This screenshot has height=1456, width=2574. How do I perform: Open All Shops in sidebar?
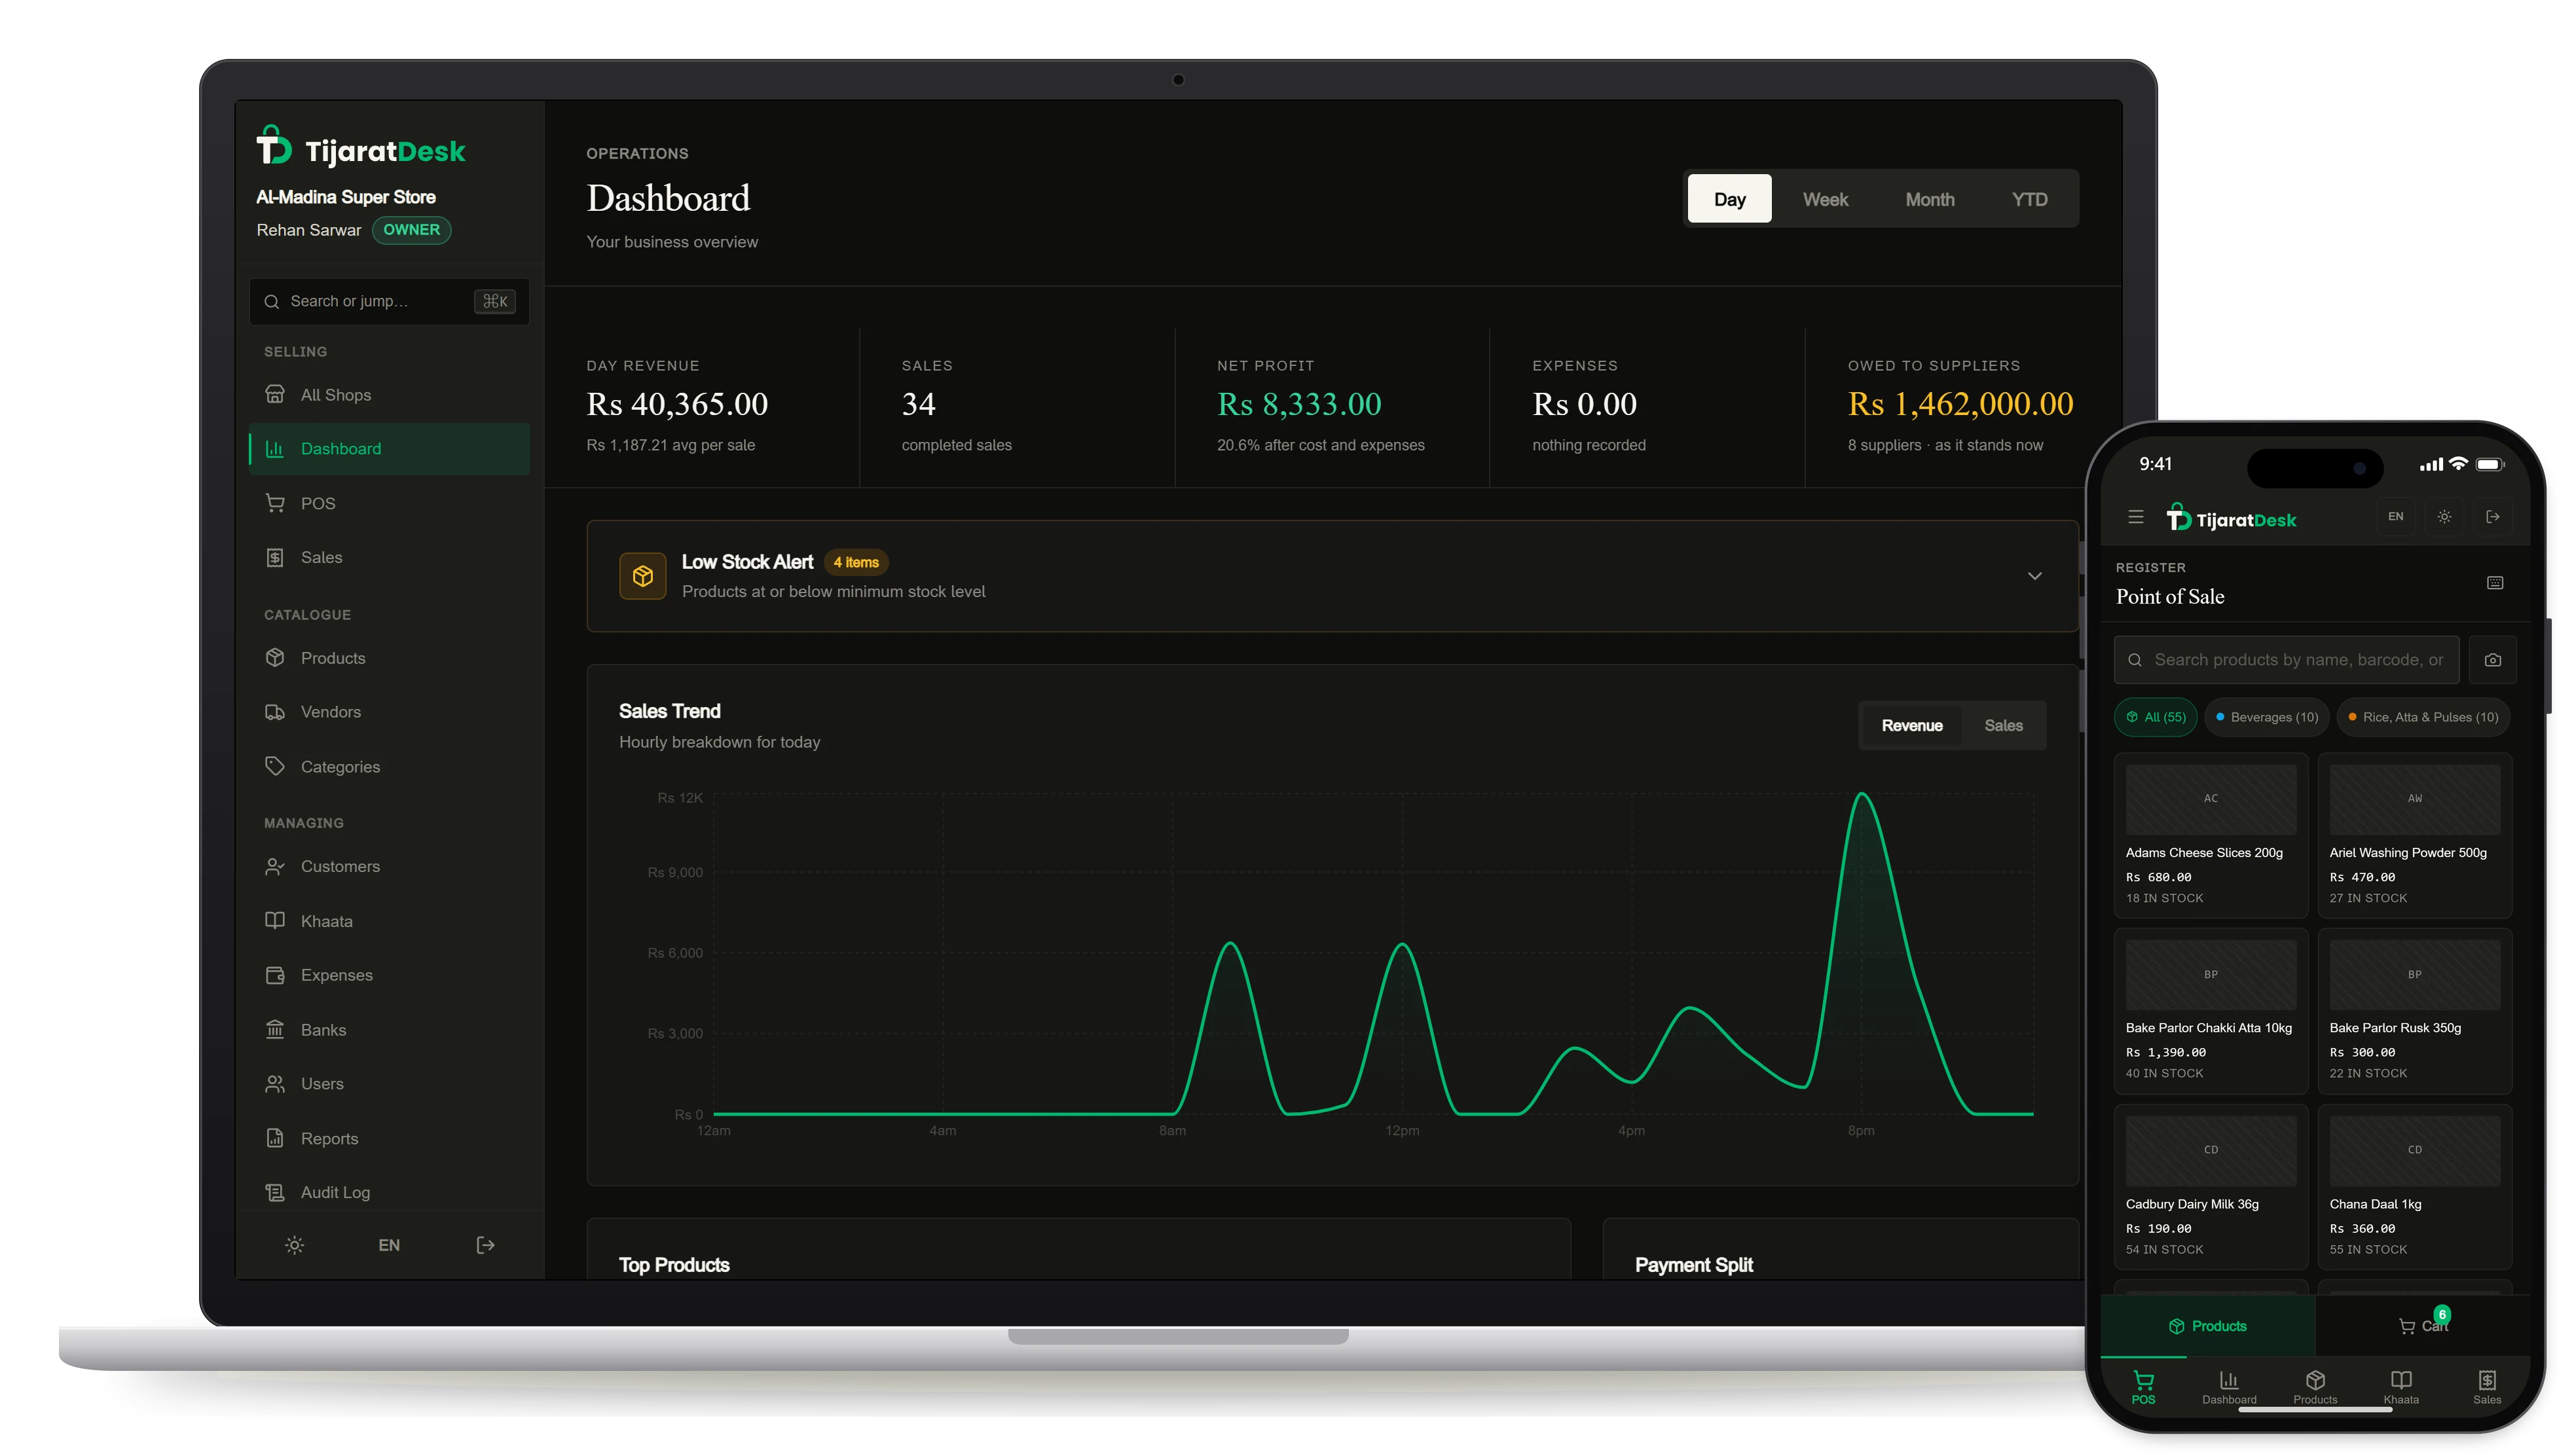point(389,395)
